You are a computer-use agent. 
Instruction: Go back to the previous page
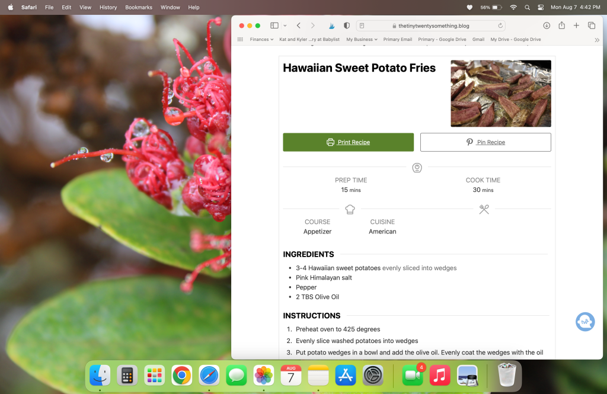click(x=299, y=25)
